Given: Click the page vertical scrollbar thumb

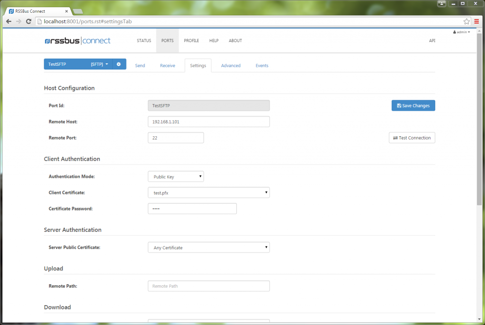Looking at the screenshot, I should (479, 119).
